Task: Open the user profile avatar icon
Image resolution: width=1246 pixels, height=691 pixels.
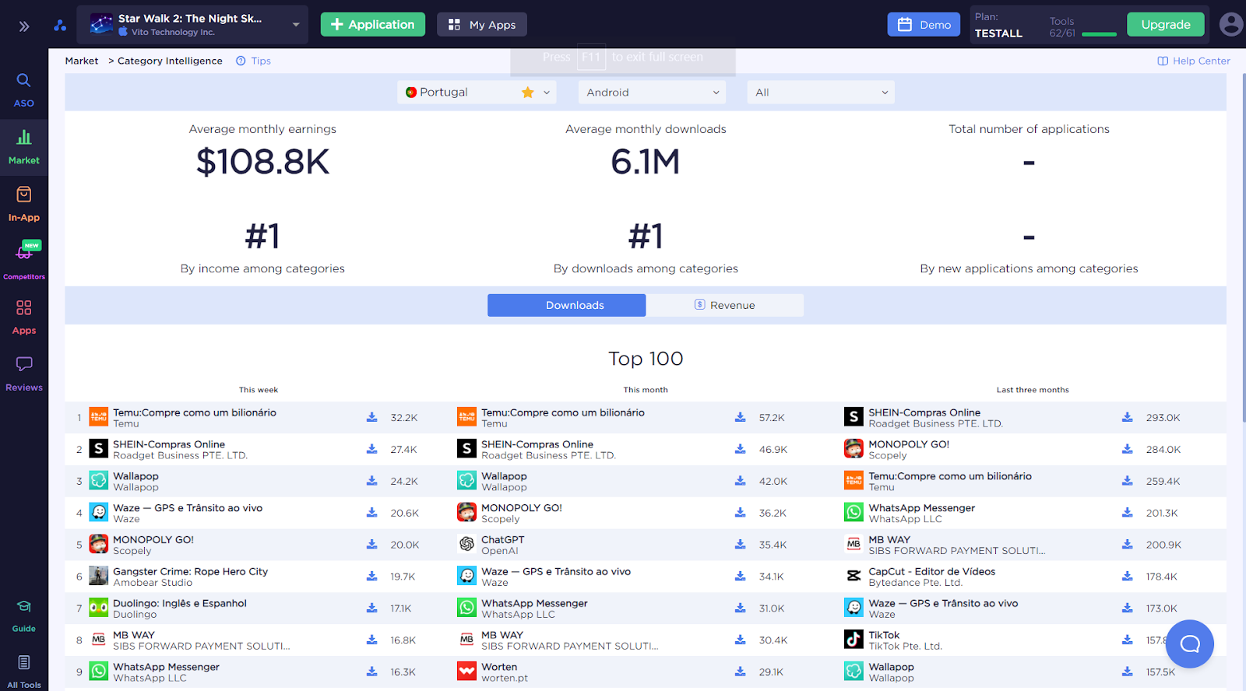Action: point(1230,24)
